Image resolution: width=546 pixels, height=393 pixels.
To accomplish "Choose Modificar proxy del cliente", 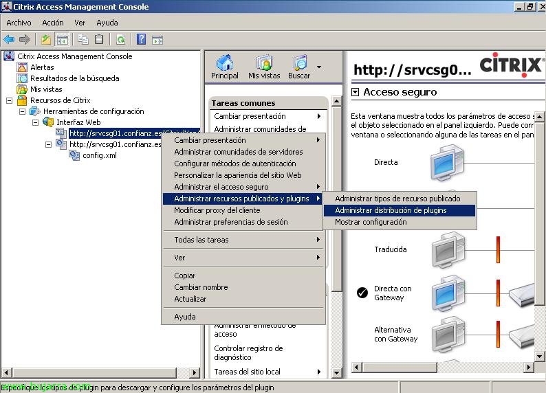I will click(243, 210).
